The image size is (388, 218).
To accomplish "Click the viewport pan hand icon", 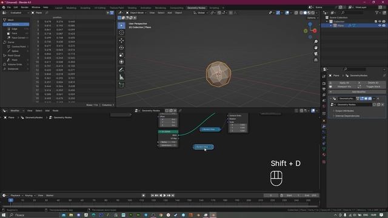I will tap(316, 48).
